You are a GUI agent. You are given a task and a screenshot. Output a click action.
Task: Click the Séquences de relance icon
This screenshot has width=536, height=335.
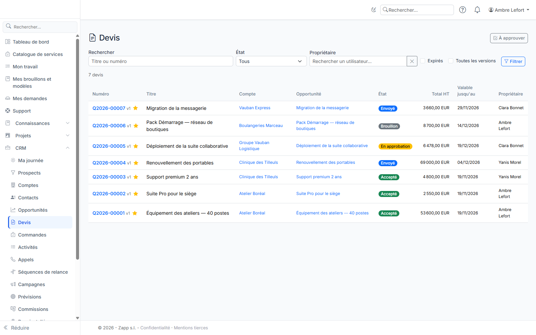[13, 272]
